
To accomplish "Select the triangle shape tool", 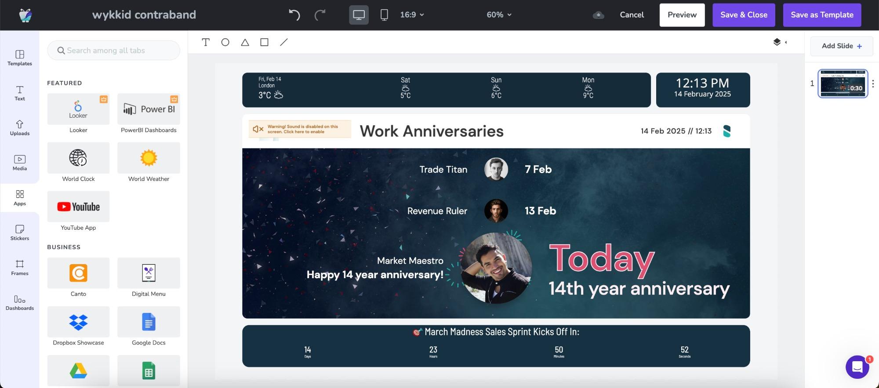I will coord(245,42).
